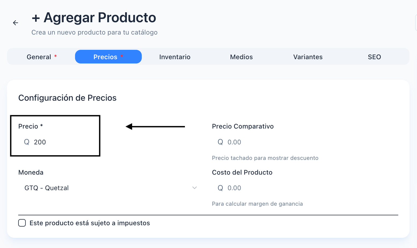Open the SEO tab
This screenshot has height=248, width=417.
(x=374, y=57)
